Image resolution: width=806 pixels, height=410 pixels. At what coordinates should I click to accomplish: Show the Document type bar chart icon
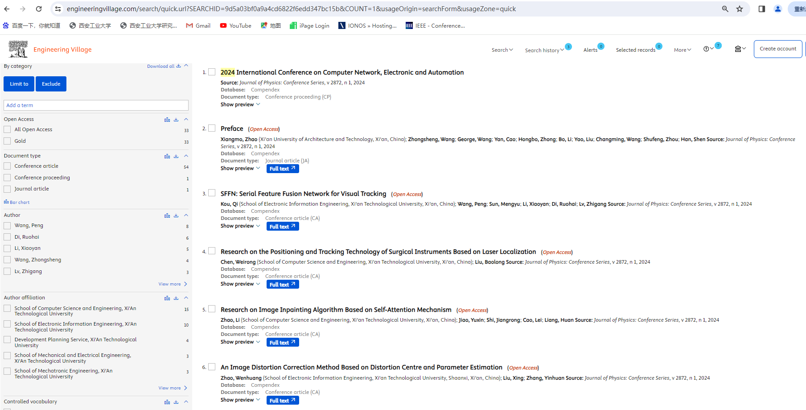(x=167, y=156)
